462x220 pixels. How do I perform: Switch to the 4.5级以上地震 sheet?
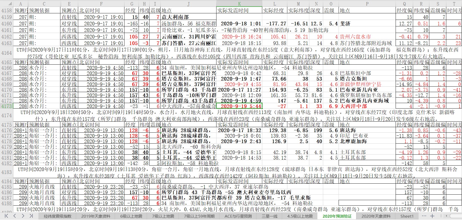(300, 216)
